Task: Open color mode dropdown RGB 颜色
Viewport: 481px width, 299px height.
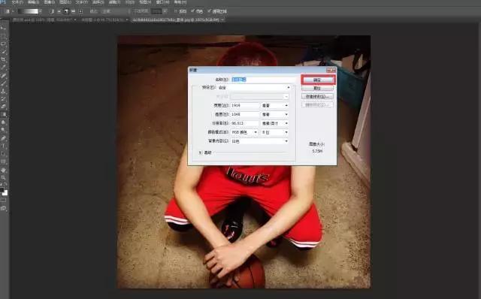Action: tap(244, 132)
